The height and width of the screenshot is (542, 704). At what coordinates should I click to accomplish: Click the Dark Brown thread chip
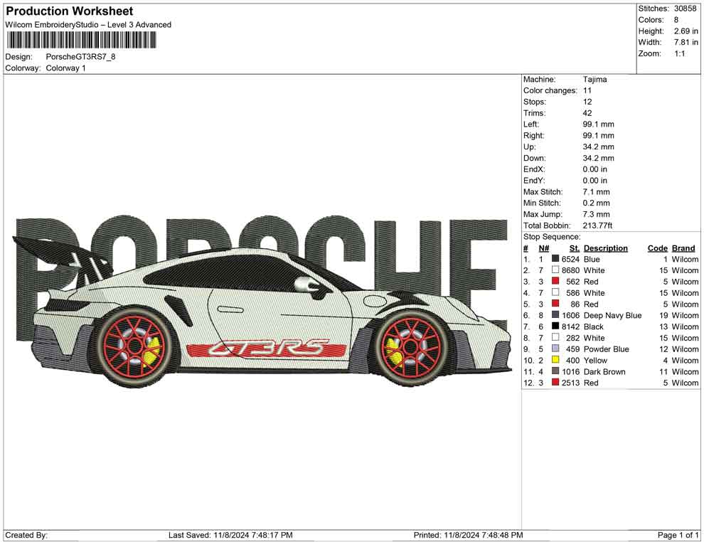coord(555,371)
